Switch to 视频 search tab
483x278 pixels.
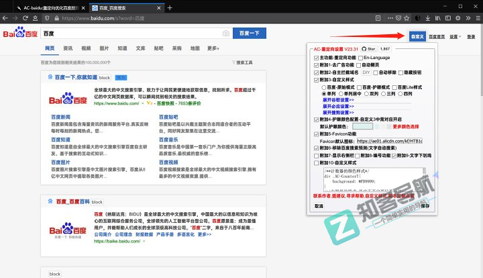(x=86, y=48)
